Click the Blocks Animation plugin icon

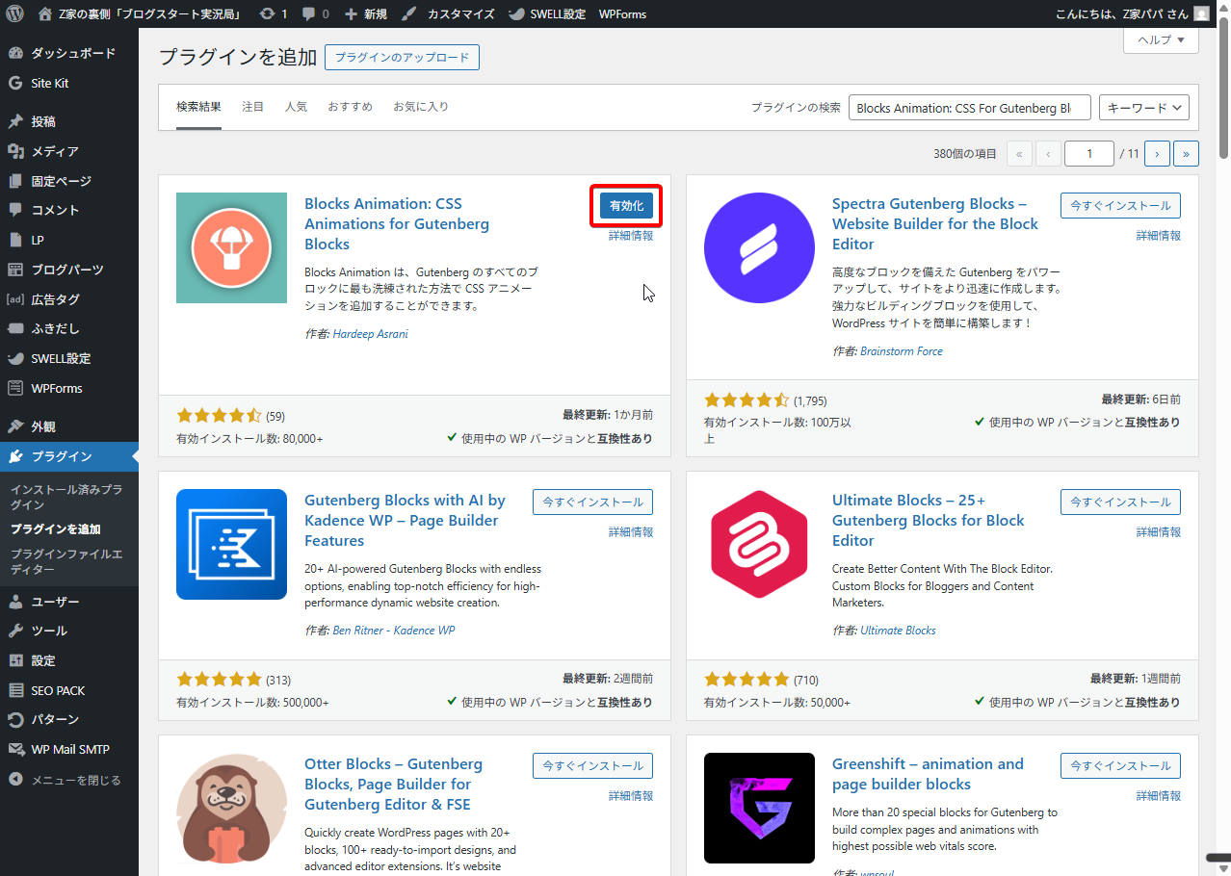point(231,247)
